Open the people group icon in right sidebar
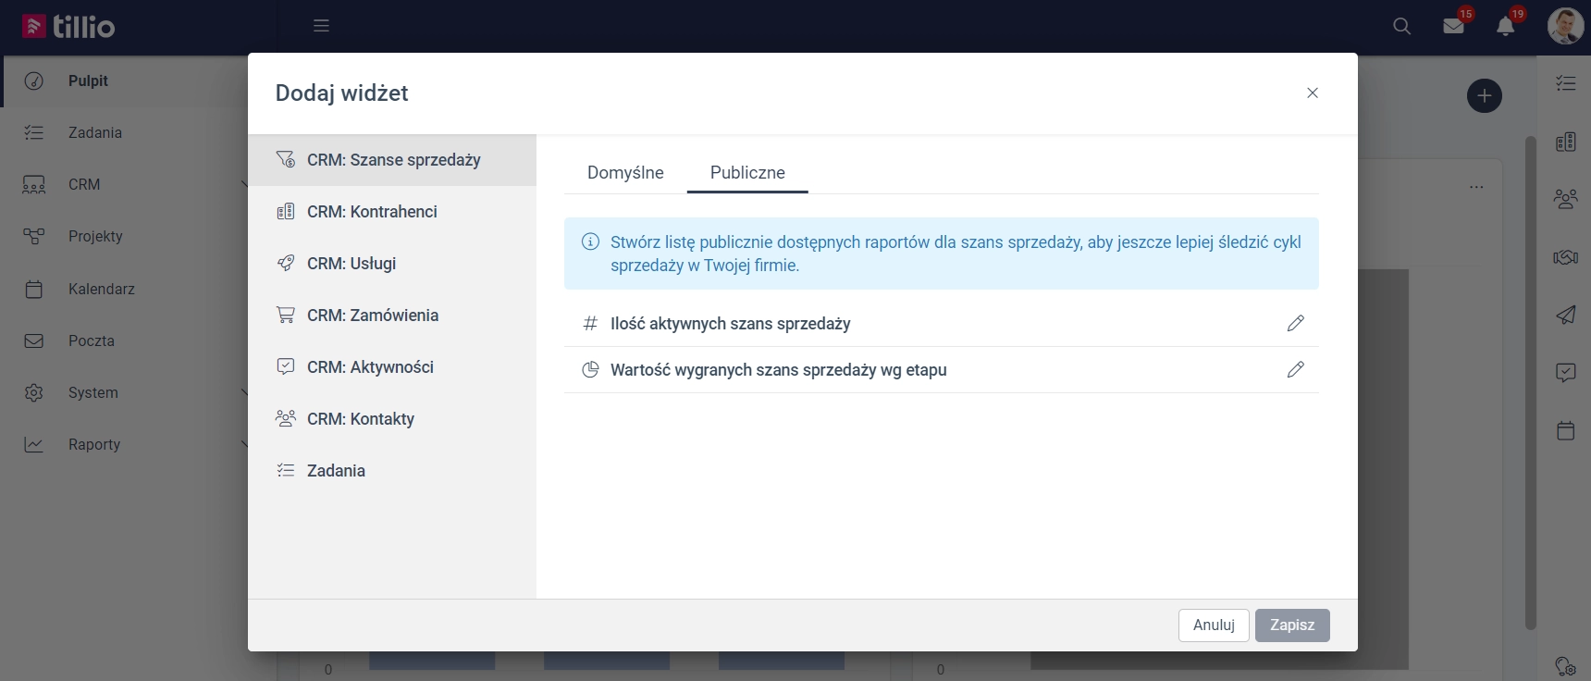Image resolution: width=1591 pixels, height=681 pixels. (x=1565, y=199)
